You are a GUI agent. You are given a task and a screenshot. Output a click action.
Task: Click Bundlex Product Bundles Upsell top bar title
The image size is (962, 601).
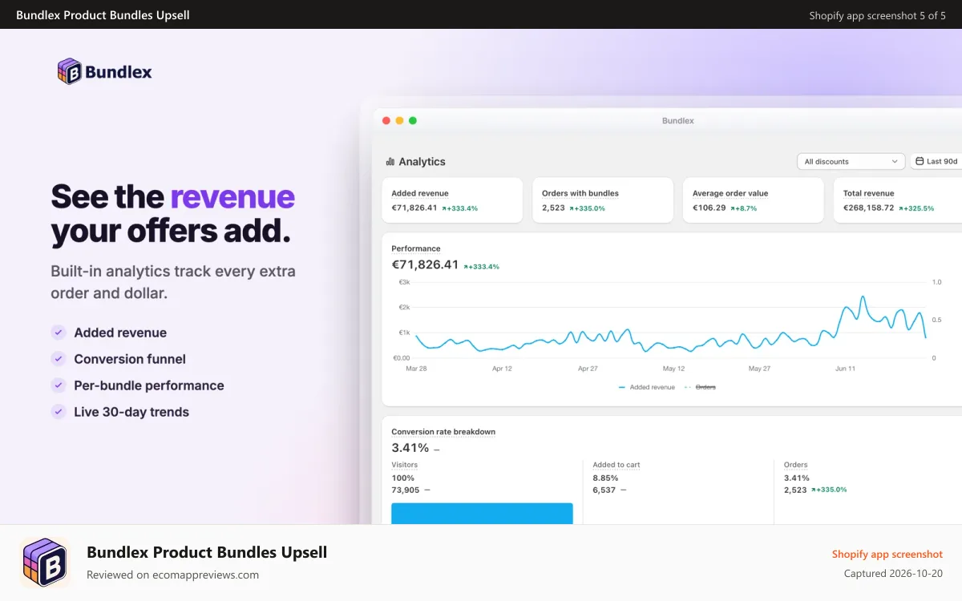pos(103,15)
